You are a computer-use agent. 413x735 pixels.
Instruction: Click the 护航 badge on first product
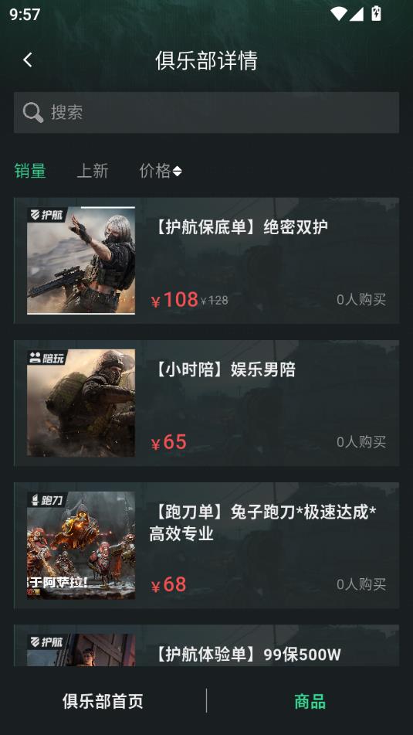47,215
